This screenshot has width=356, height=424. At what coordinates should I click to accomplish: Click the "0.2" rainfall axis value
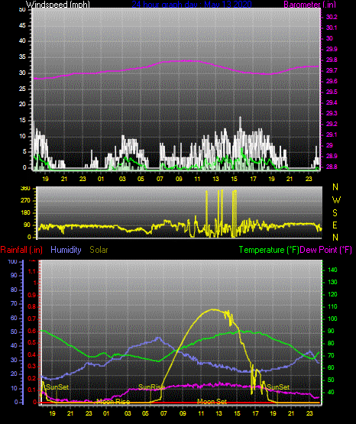pyautogui.click(x=32, y=378)
